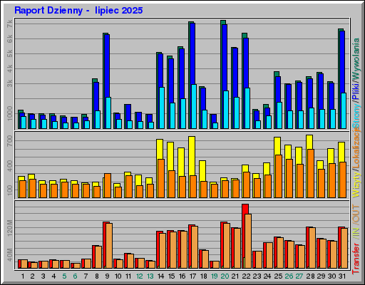
Task: Click the 40M axis label
Action: 10,255
